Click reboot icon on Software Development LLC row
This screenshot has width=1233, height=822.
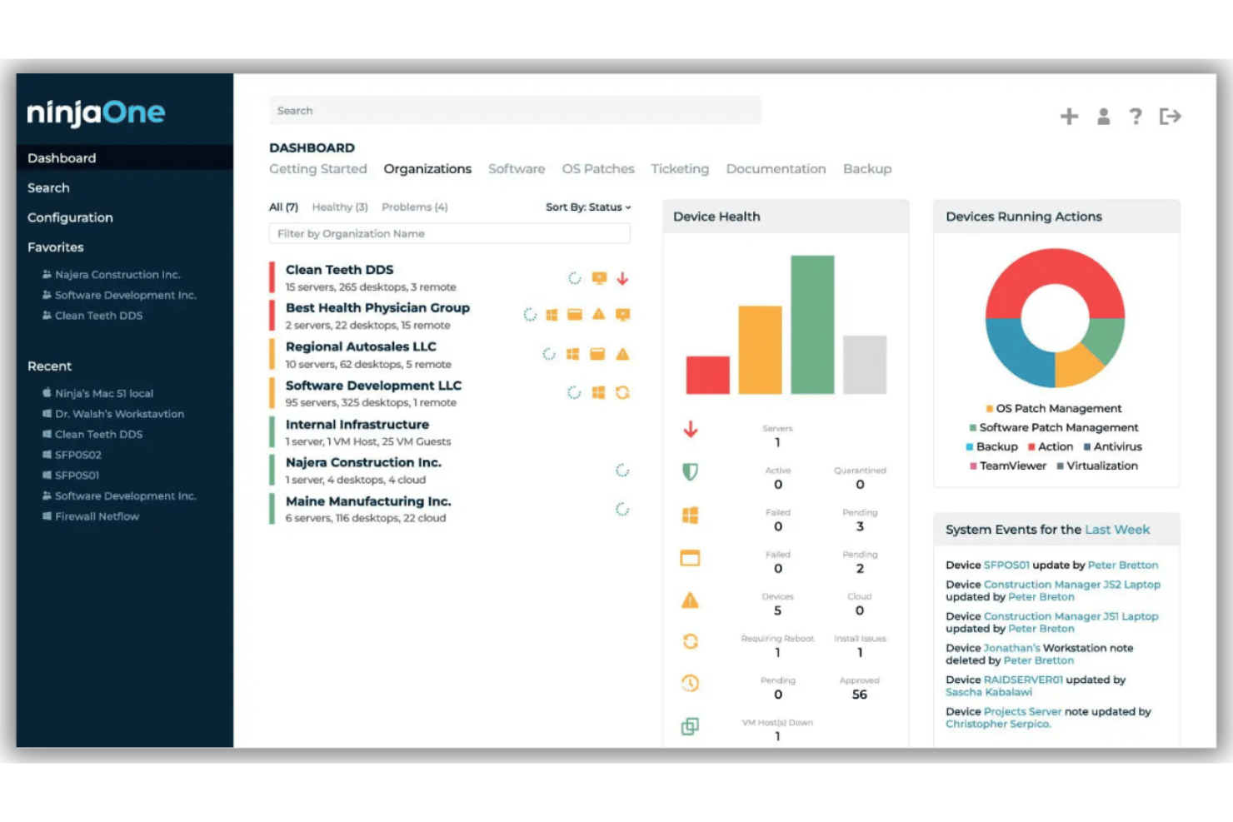[622, 392]
